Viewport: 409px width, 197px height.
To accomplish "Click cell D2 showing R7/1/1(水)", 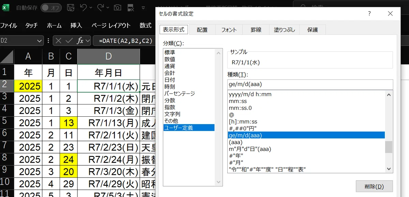I will click(x=108, y=86).
